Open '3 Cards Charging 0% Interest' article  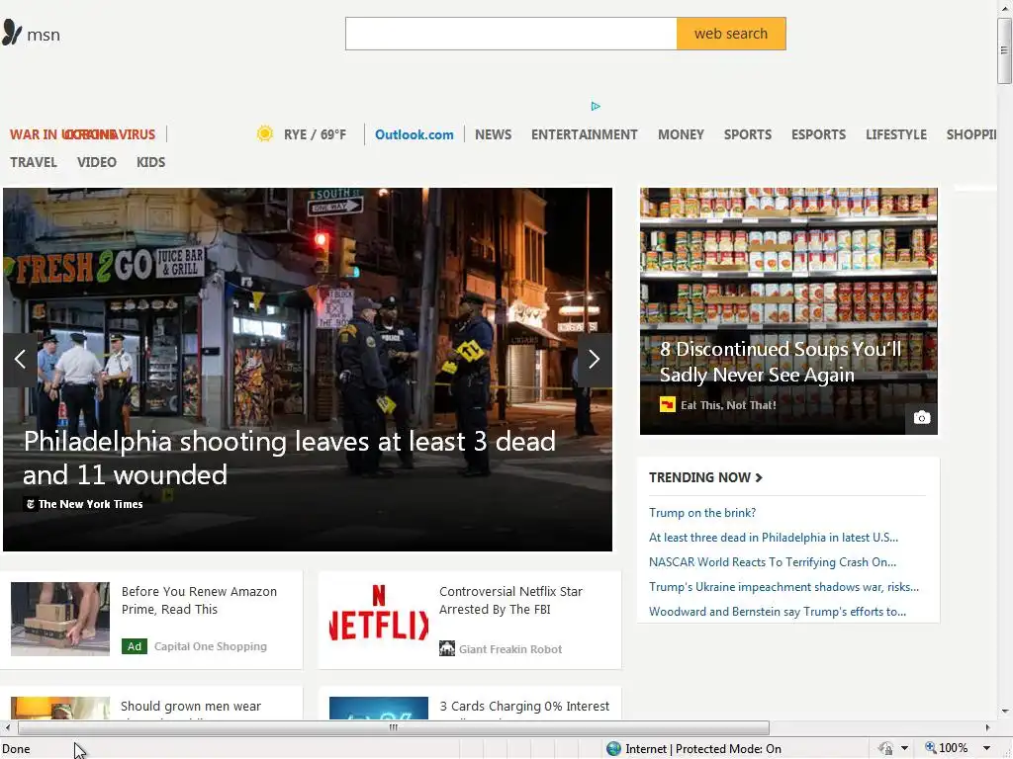tap(524, 706)
